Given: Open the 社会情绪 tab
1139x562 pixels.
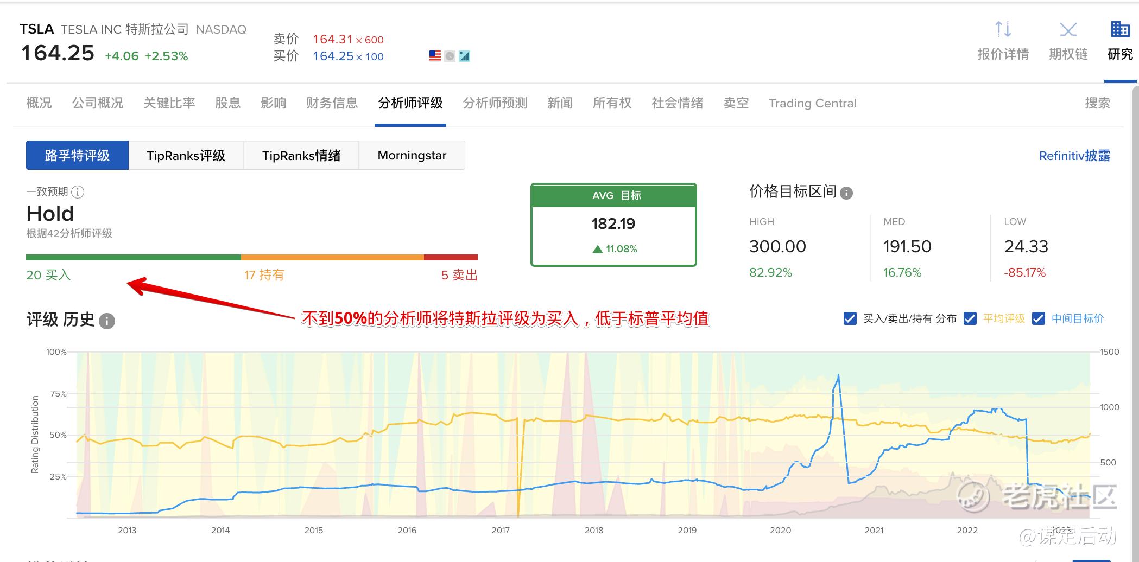Looking at the screenshot, I should [678, 103].
